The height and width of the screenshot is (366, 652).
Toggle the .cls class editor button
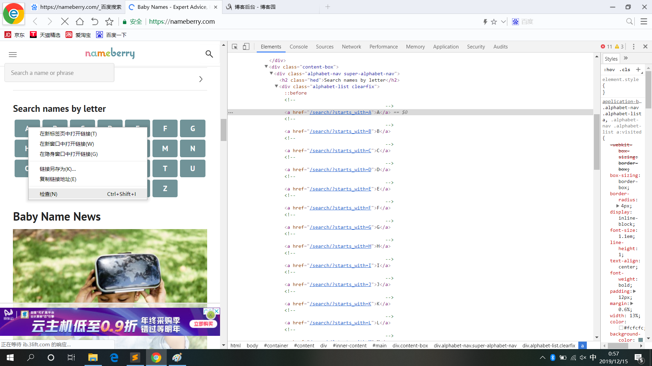pos(624,69)
